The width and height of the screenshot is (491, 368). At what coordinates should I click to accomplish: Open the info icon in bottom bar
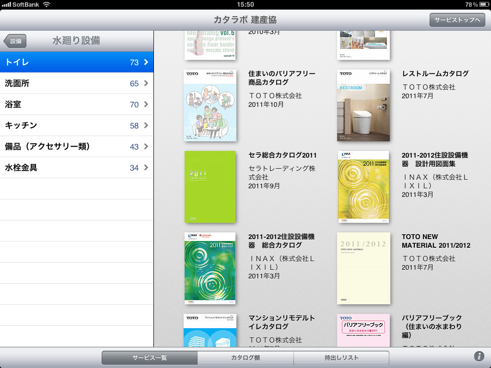click(x=479, y=356)
